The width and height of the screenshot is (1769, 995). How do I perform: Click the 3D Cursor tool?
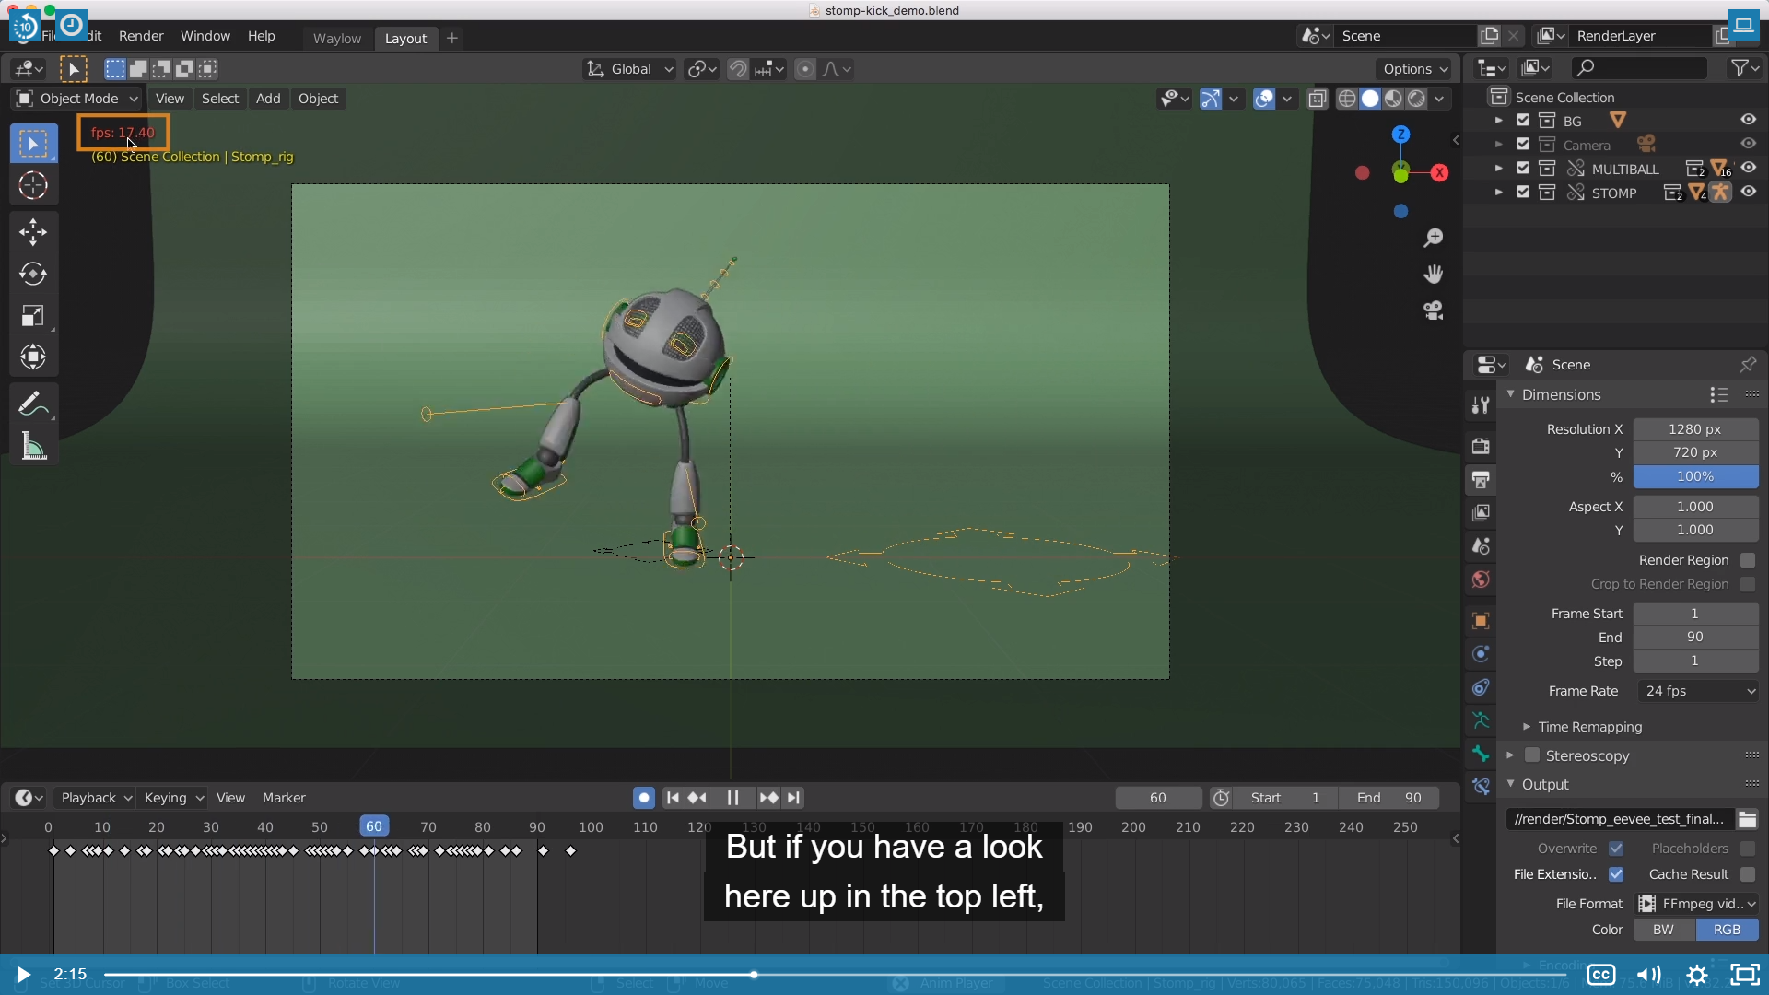(x=33, y=185)
